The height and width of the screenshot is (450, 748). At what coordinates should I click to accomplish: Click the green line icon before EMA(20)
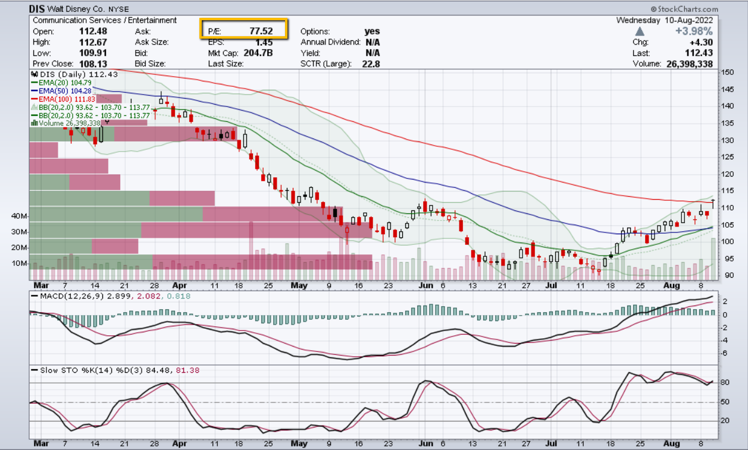point(34,82)
